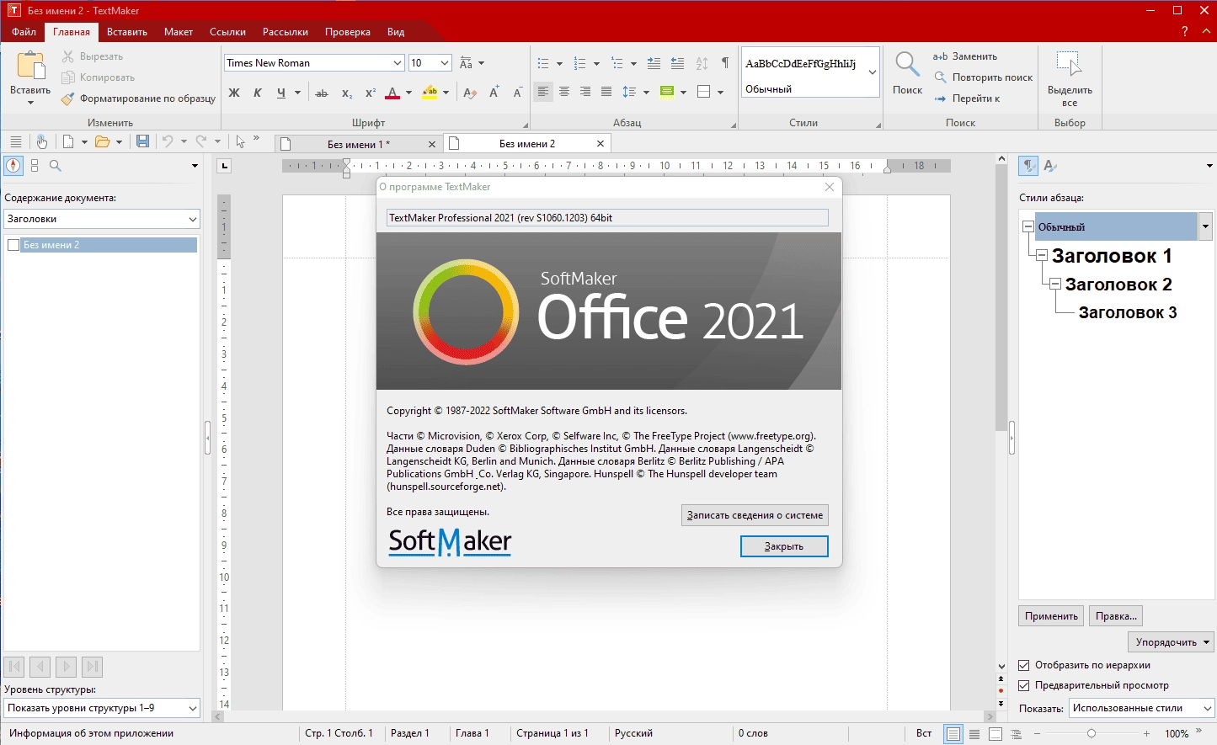Click Закрыть button in About dialog
The width and height of the screenshot is (1217, 745).
click(784, 546)
